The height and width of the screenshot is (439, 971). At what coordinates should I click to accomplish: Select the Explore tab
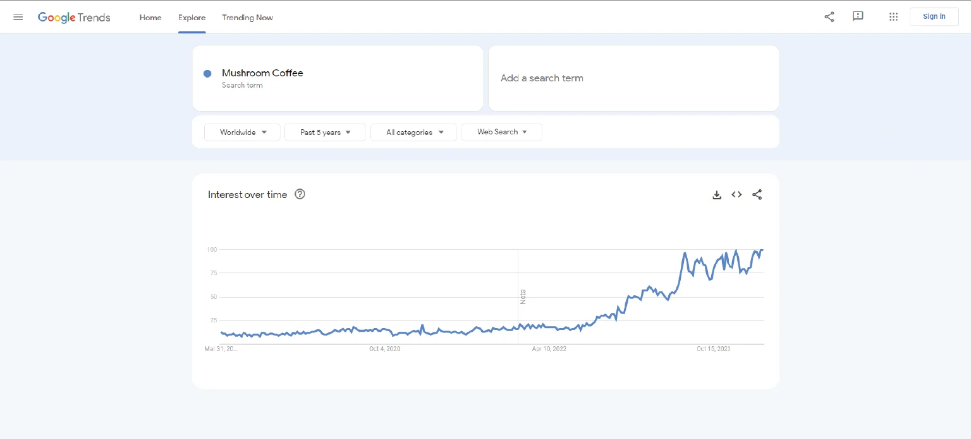[192, 18]
